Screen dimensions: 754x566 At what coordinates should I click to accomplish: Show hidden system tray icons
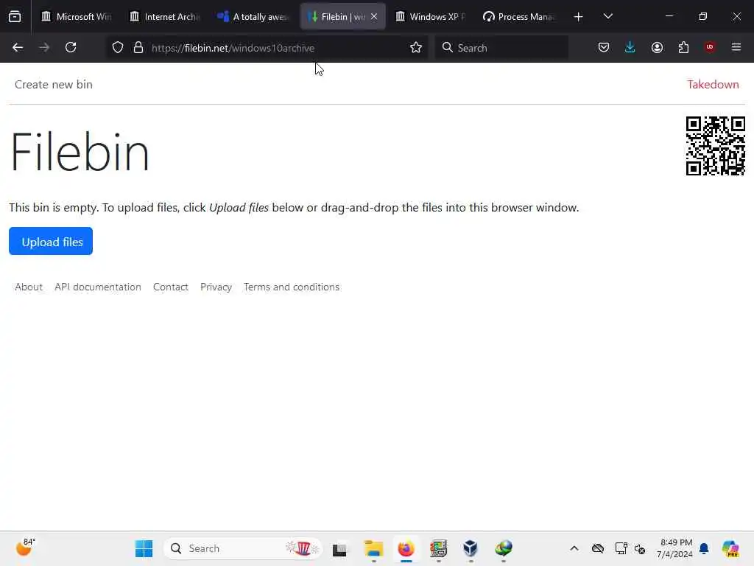[x=574, y=548]
